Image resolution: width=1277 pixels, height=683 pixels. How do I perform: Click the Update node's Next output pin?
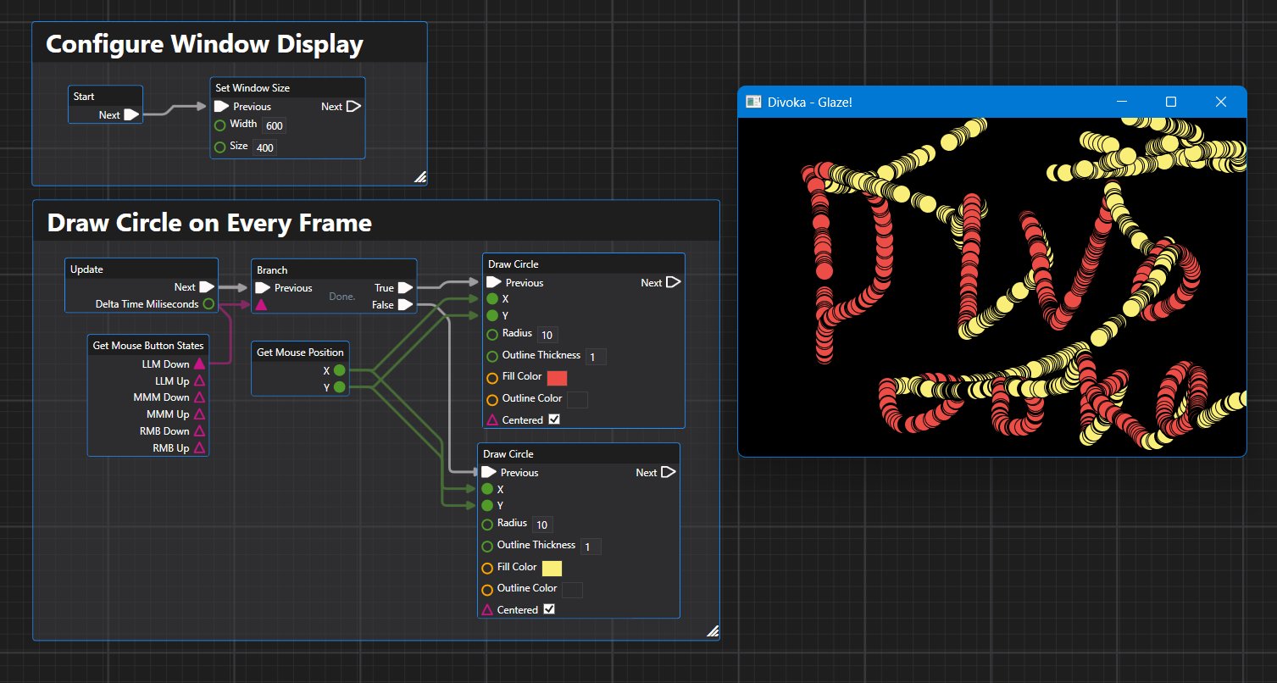pos(207,287)
